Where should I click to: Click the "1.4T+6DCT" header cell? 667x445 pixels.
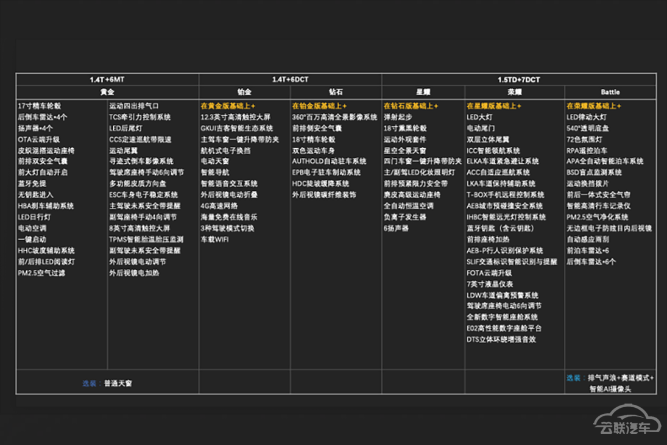(x=290, y=80)
